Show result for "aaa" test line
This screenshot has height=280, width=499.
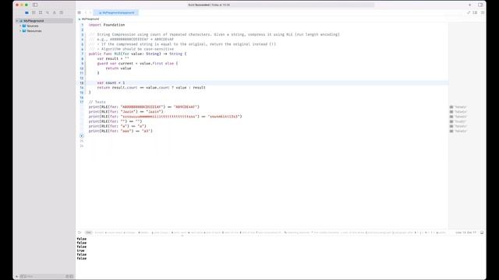click(451, 131)
